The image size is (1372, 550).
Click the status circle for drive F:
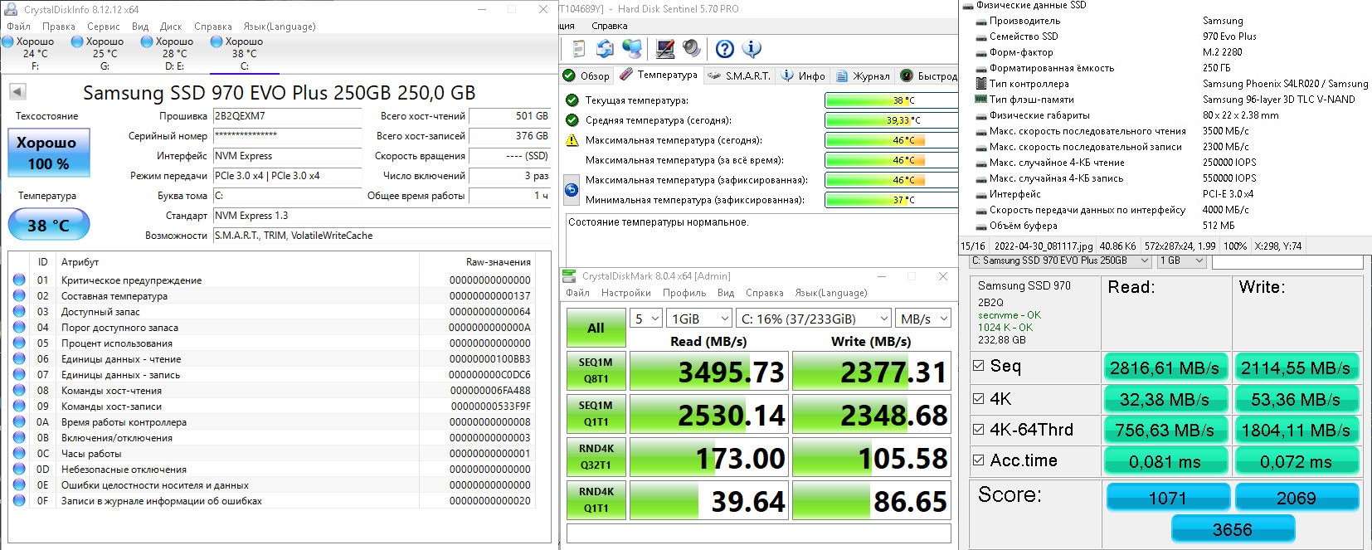[x=7, y=41]
